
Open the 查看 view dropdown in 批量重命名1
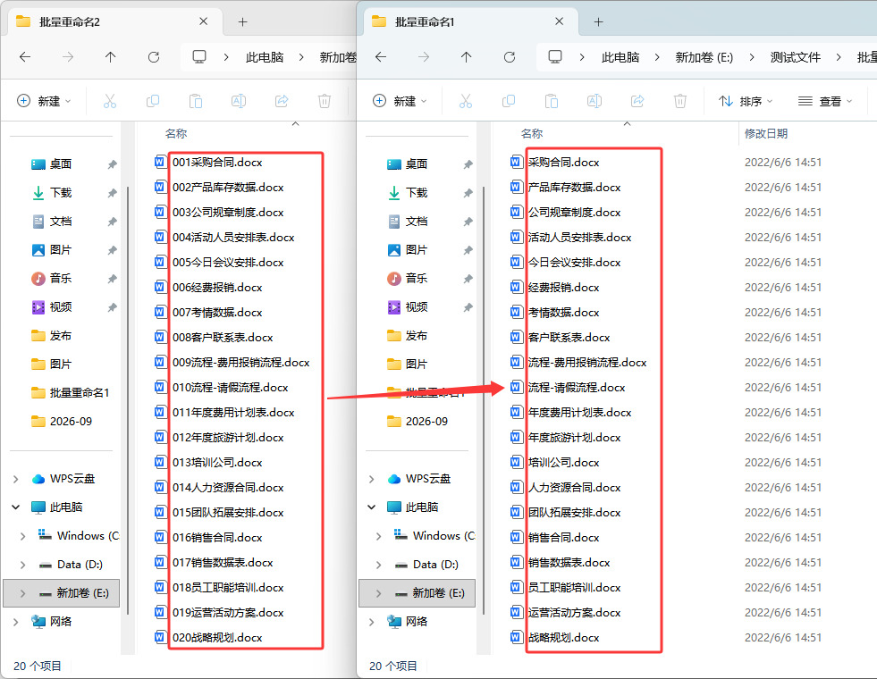point(825,101)
